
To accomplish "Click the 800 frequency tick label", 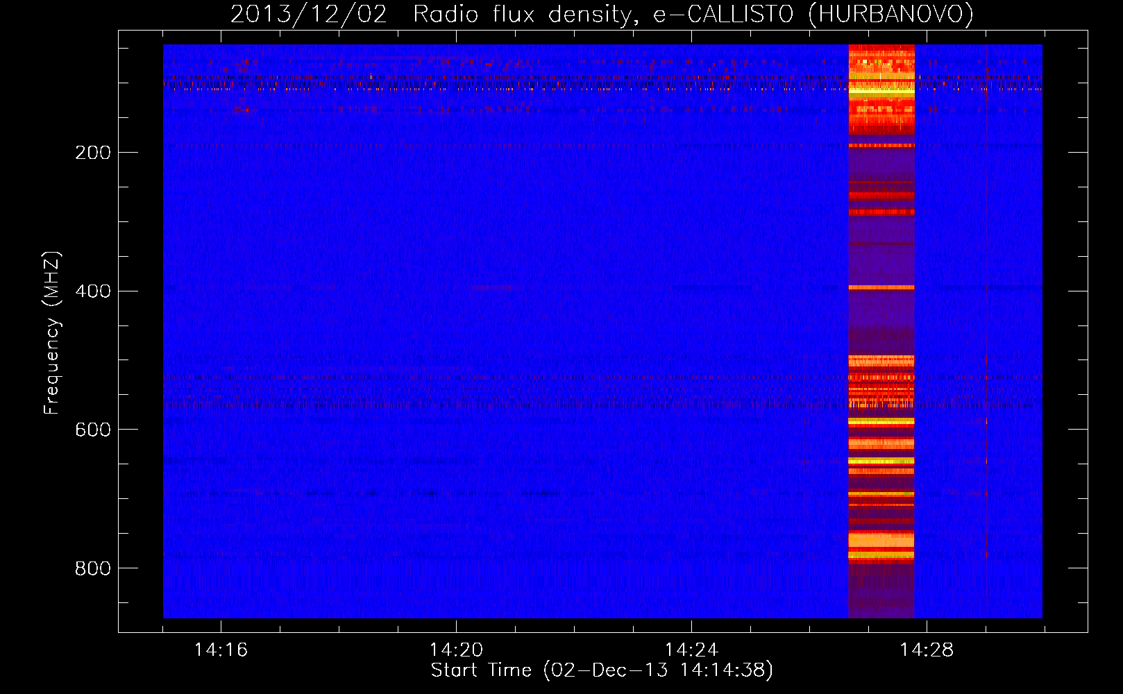I will pos(93,568).
